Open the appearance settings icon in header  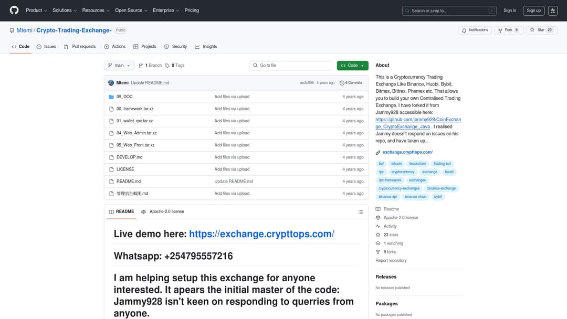point(552,10)
